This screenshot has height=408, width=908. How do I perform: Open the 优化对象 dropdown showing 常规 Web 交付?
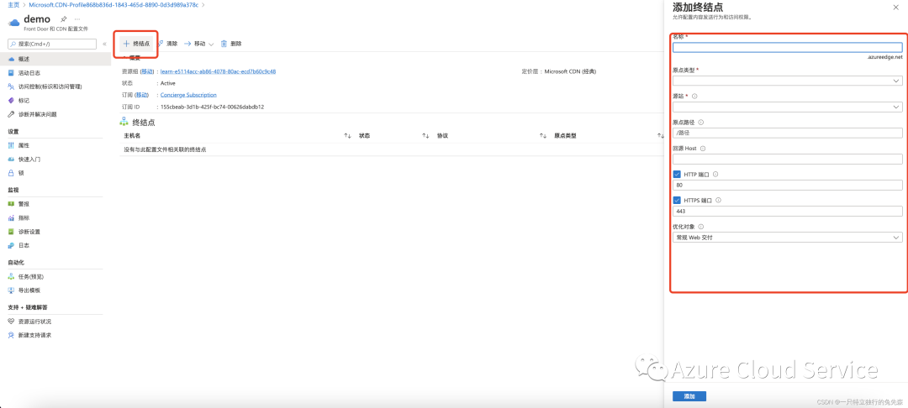(788, 238)
